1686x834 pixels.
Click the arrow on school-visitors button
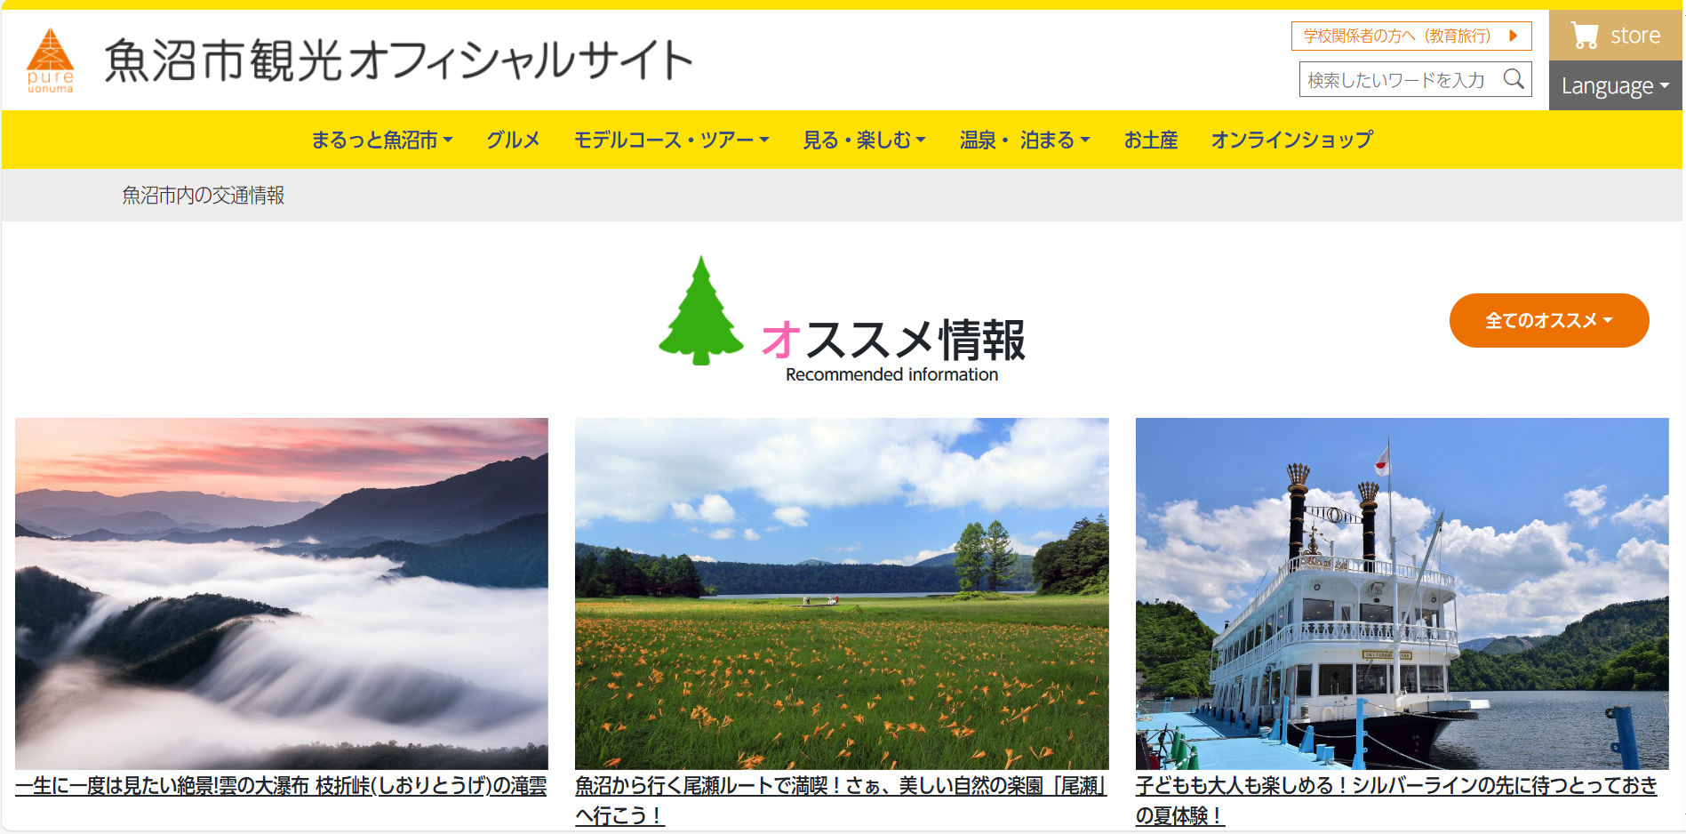click(1513, 36)
